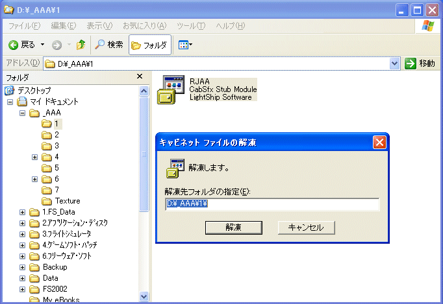
Task: Select folder 2 icon in tree
Action: click(46, 135)
